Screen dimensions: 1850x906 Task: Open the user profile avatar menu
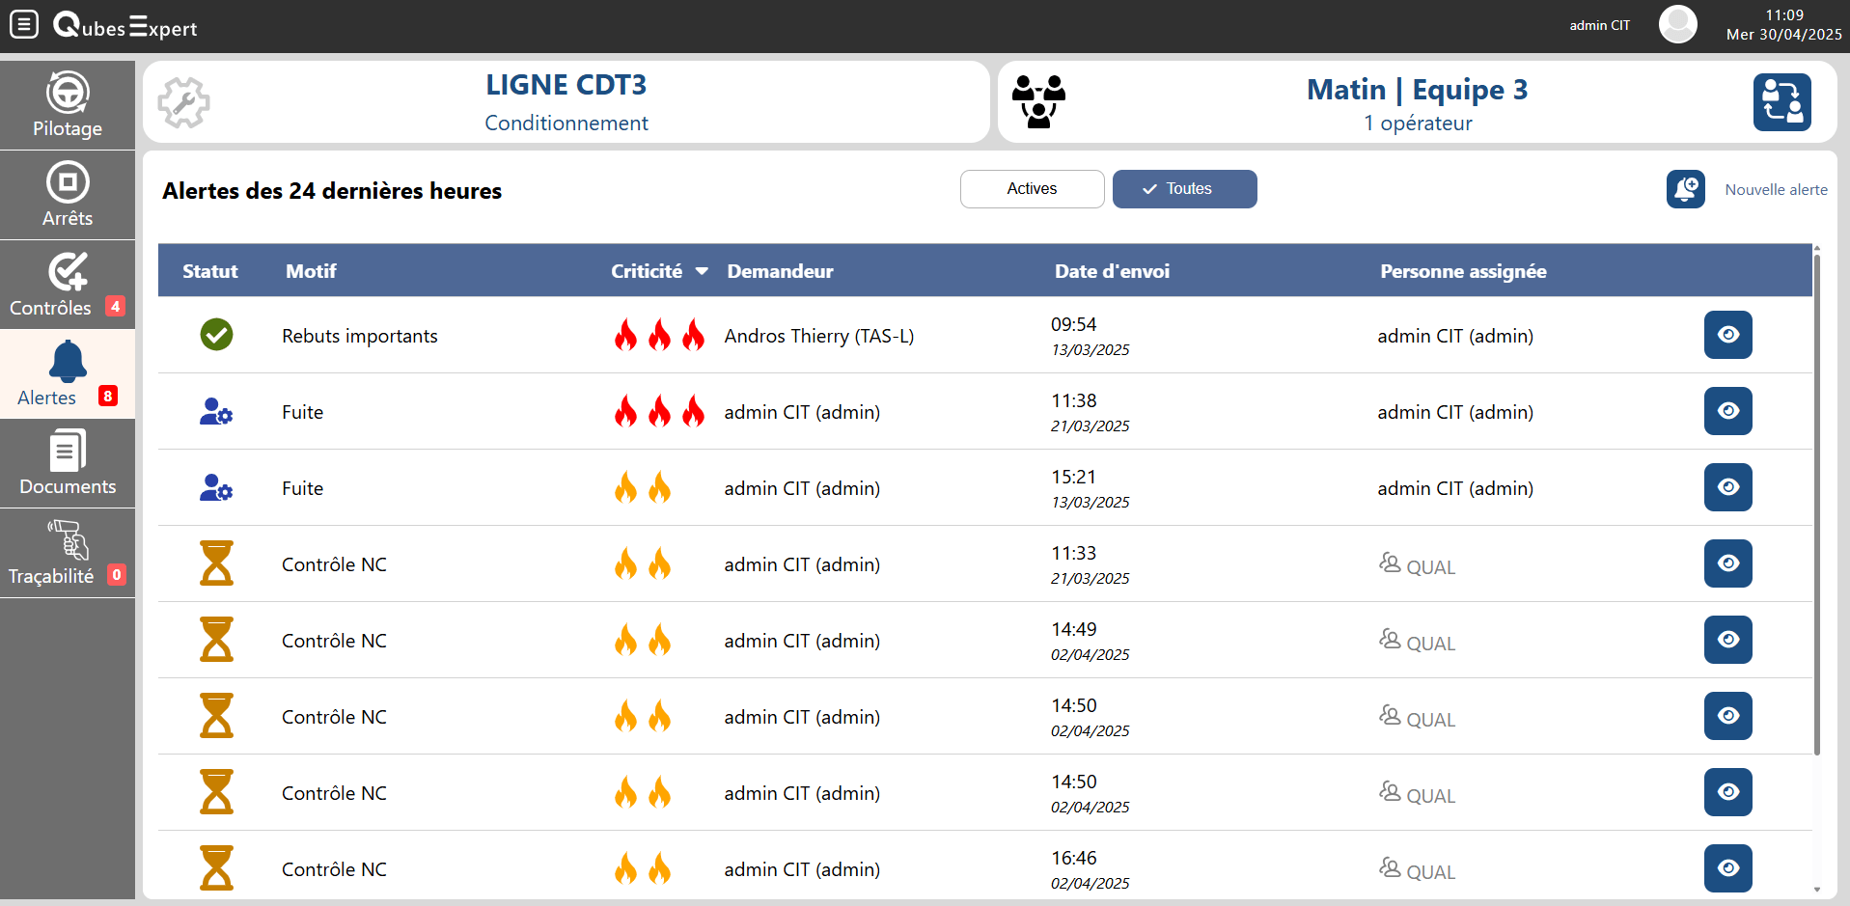tap(1677, 24)
